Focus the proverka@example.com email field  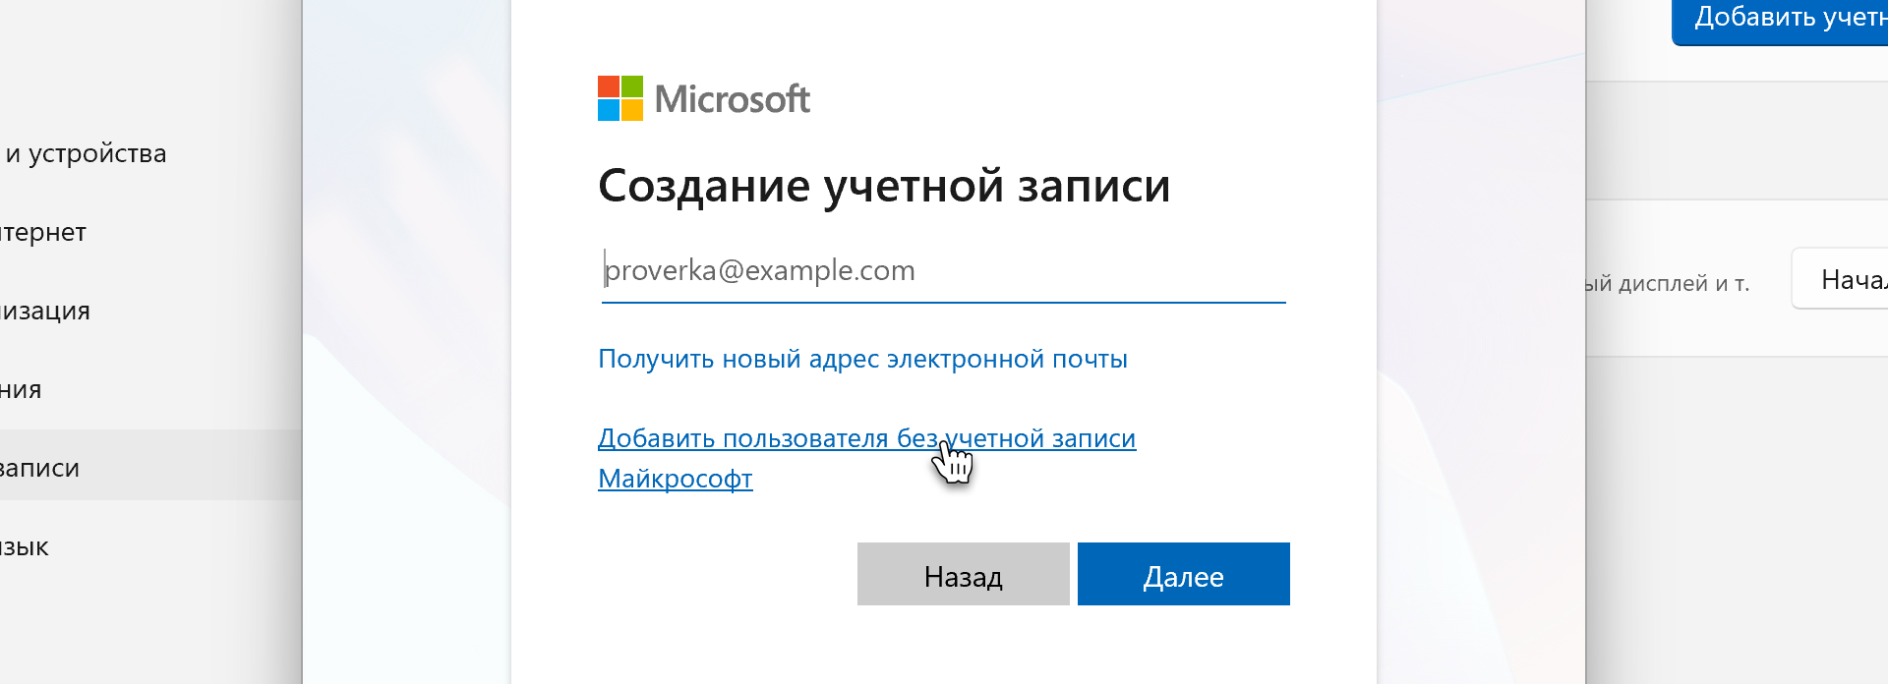click(942, 270)
